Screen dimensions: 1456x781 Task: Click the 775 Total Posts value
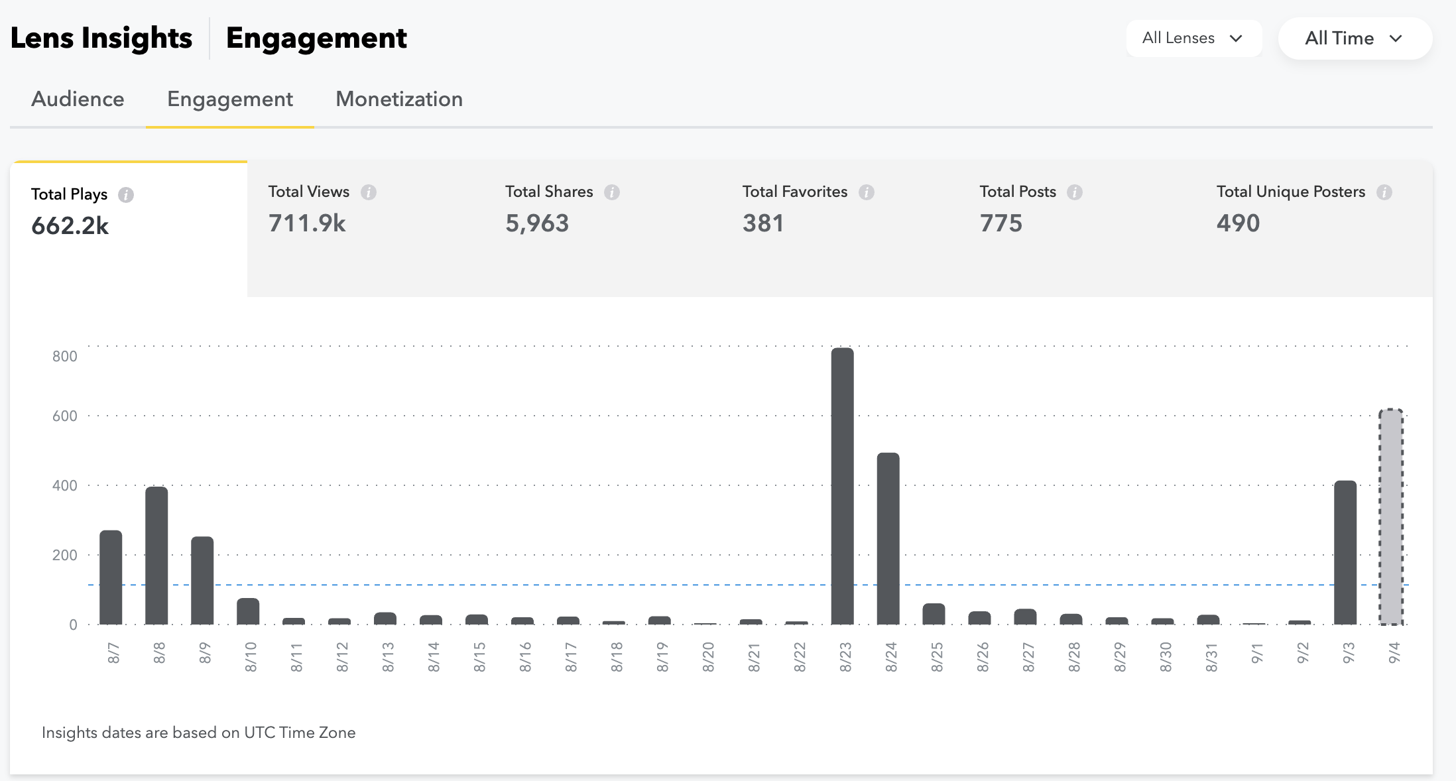tap(1001, 223)
